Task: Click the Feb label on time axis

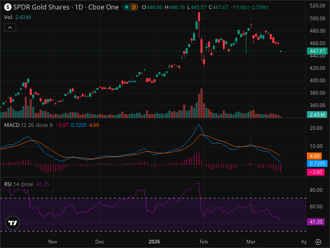Action: [204, 242]
